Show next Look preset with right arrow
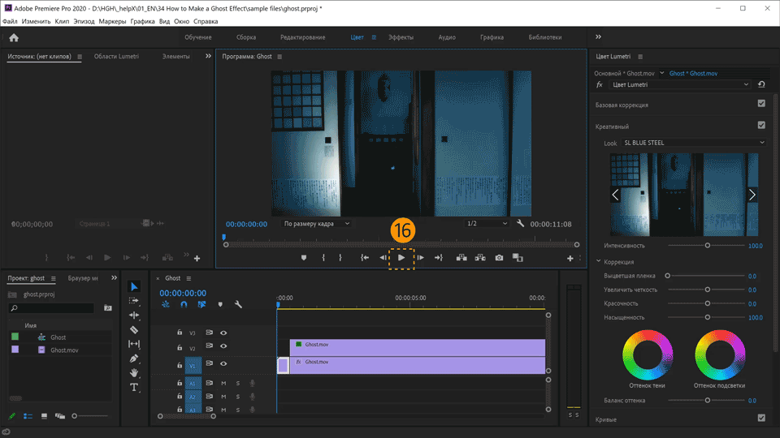This screenshot has width=780, height=438. [752, 195]
